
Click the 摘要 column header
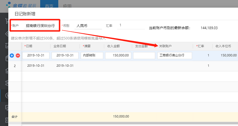tap(87, 46)
